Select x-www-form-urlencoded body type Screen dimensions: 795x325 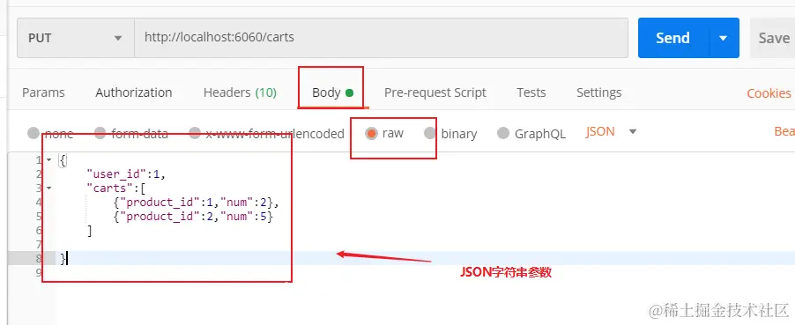pyautogui.click(x=195, y=133)
